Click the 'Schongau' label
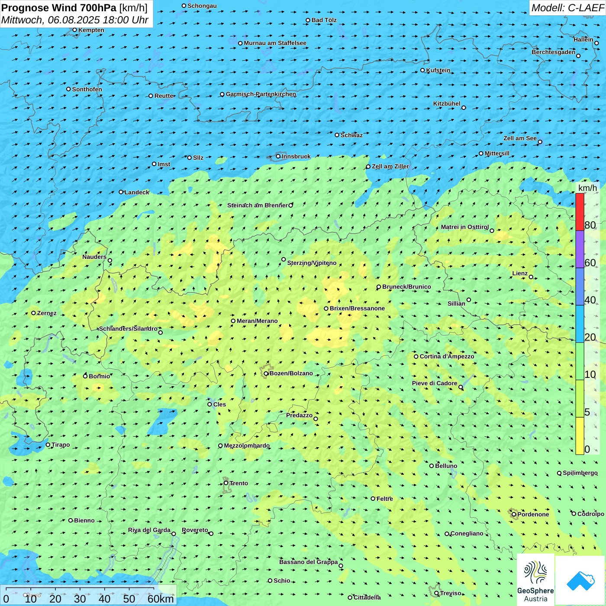The width and height of the screenshot is (606, 606). tap(202, 6)
